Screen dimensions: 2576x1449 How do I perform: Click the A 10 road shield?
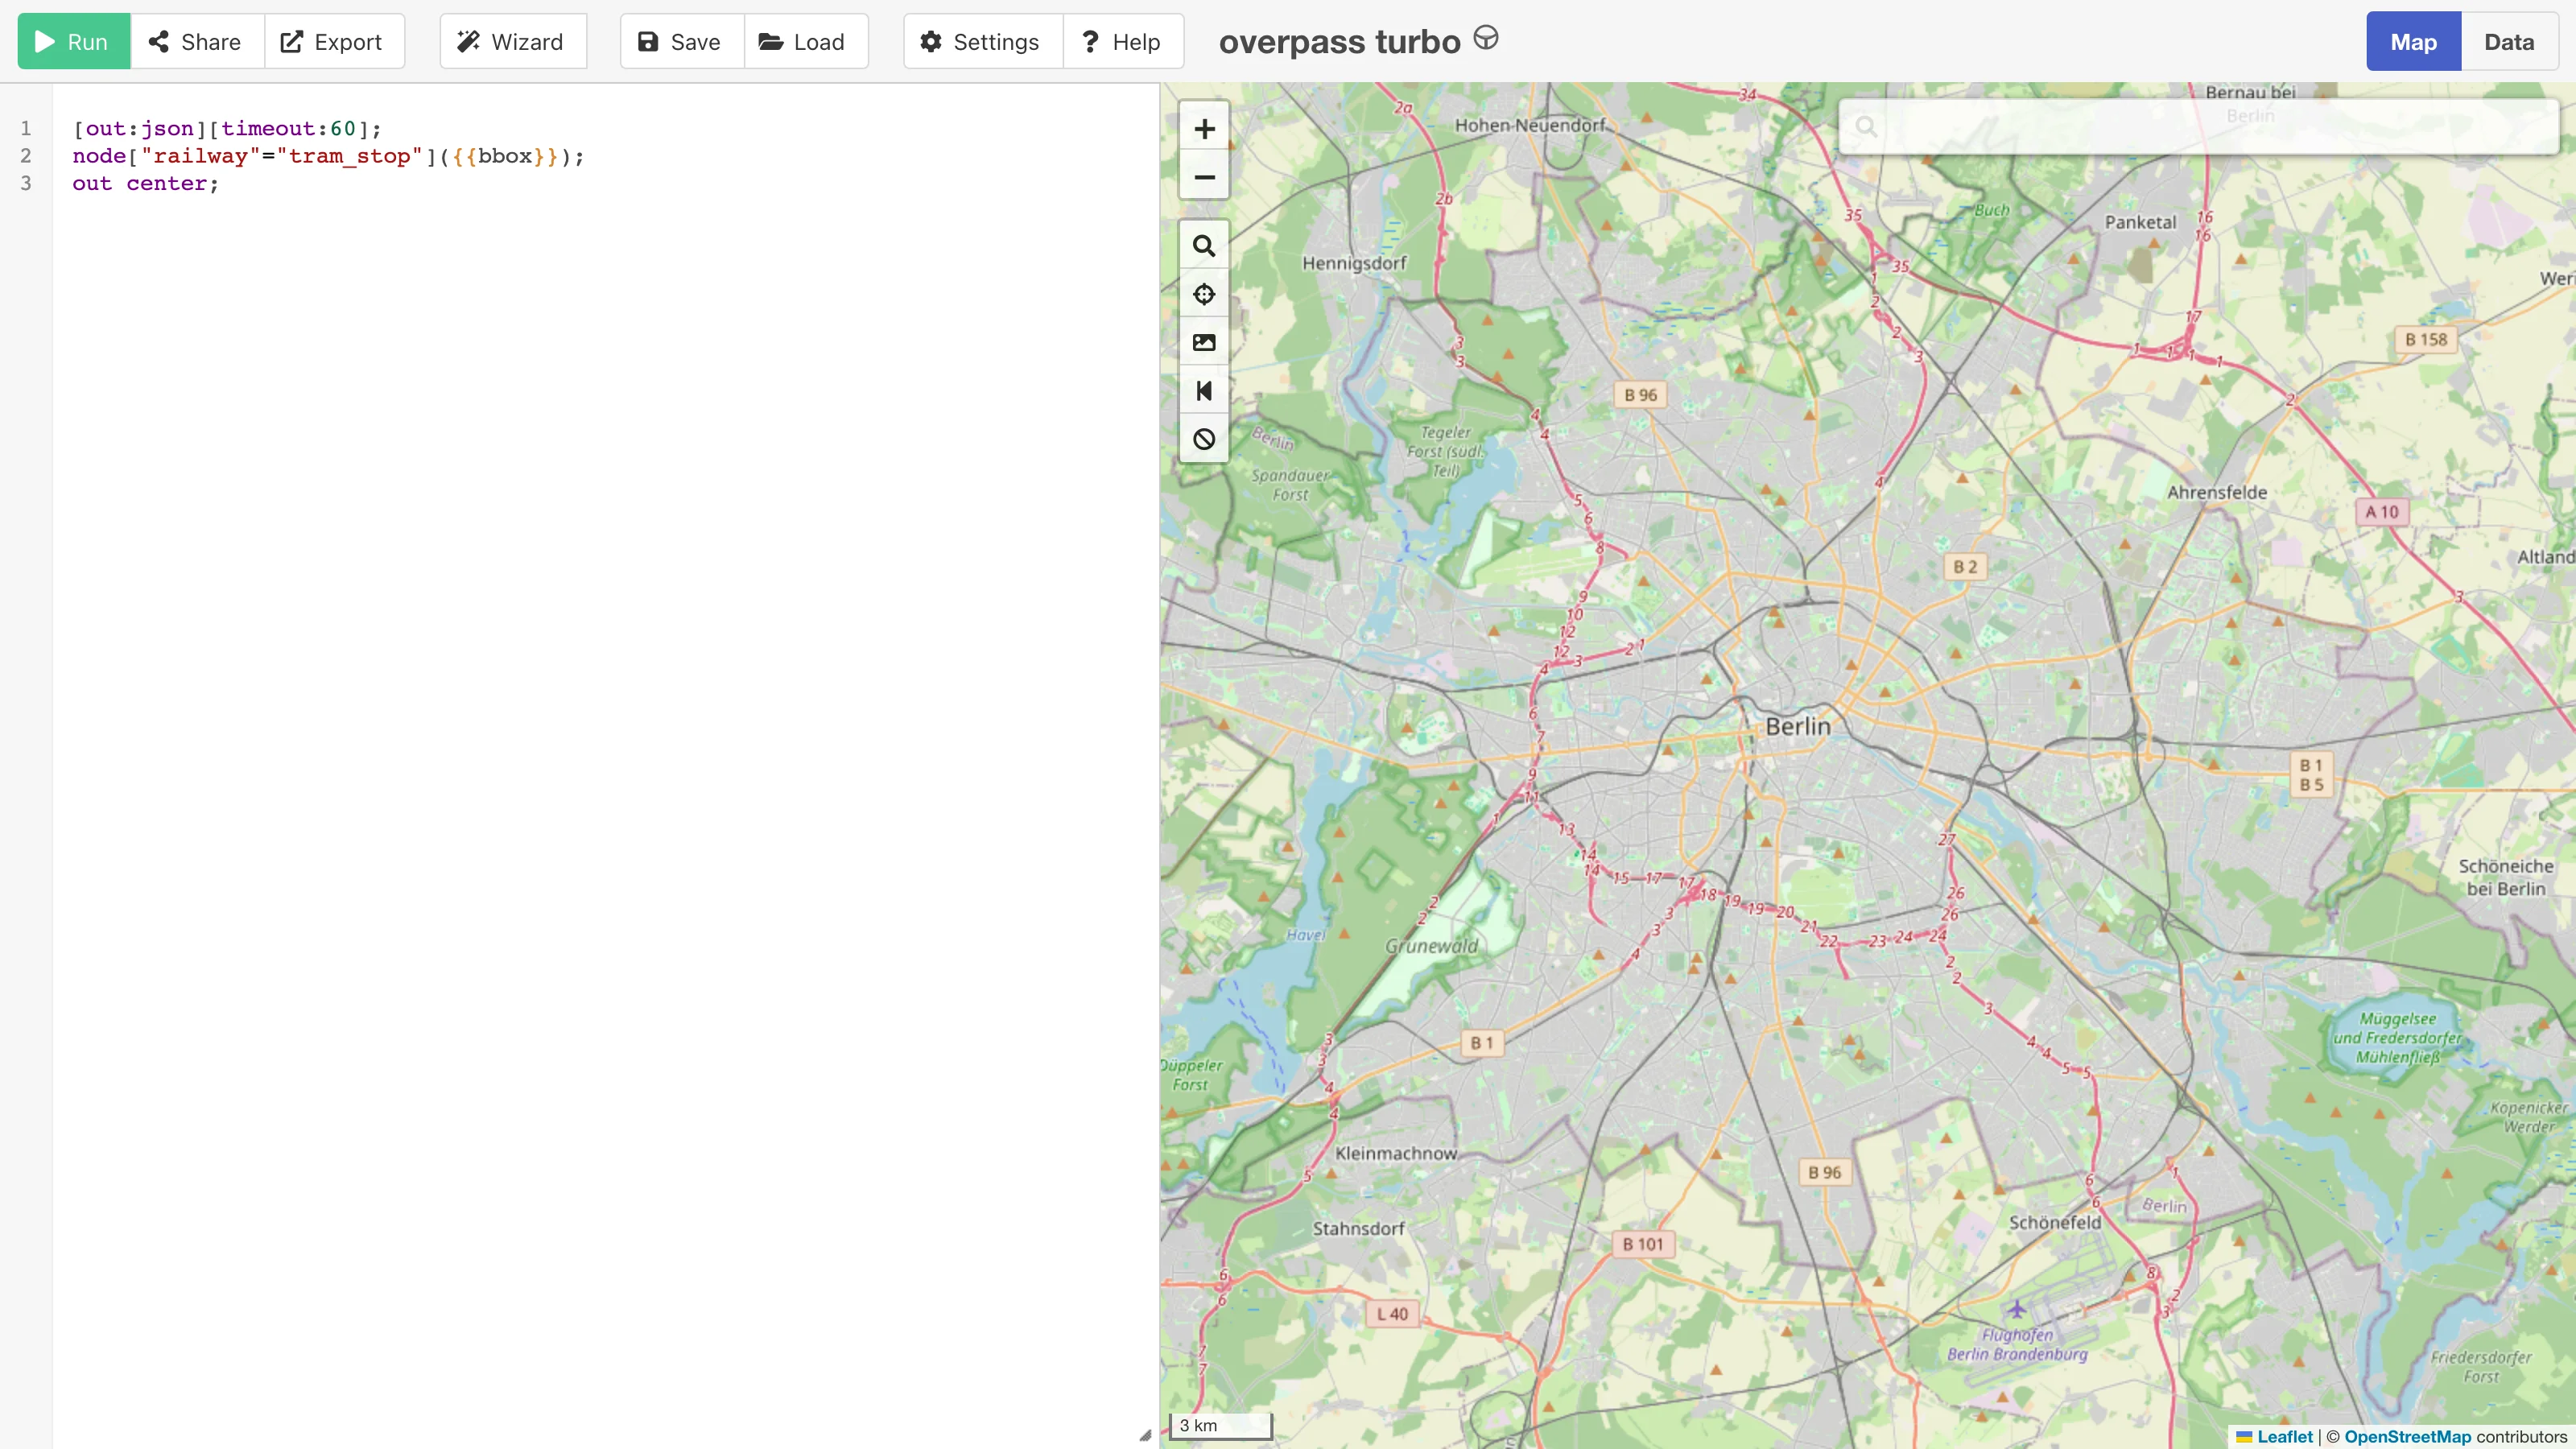[x=2382, y=512]
